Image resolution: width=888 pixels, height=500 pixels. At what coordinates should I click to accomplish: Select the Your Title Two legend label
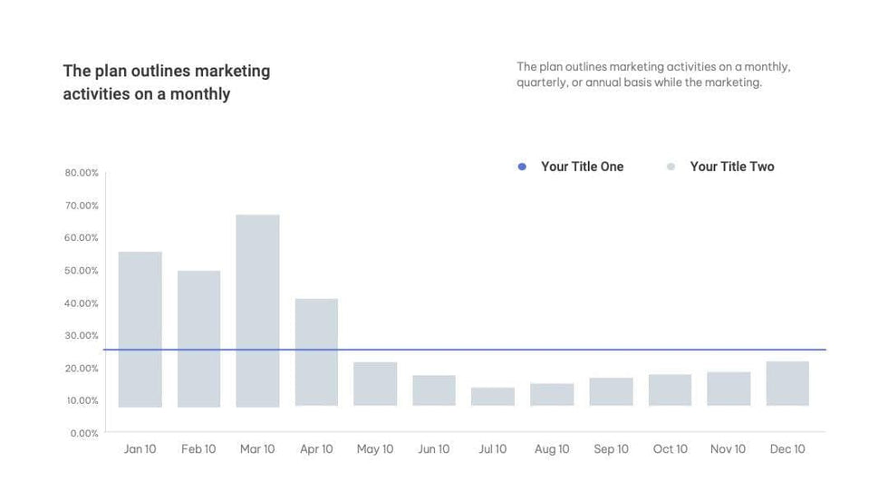[x=731, y=167]
